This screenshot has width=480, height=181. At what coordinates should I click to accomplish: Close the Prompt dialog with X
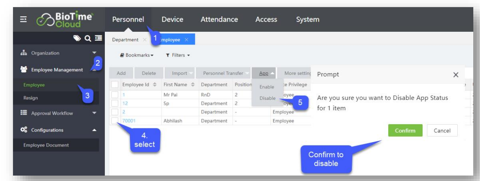point(456,75)
